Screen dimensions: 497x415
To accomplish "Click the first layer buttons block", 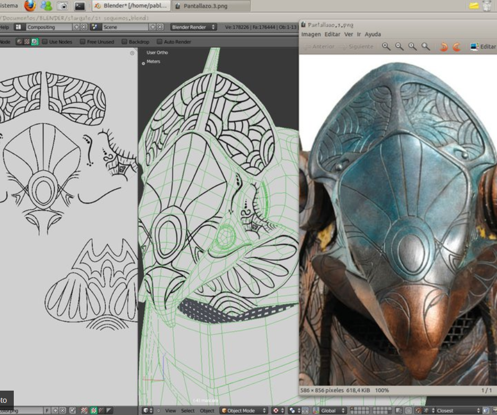I will coord(360,411).
